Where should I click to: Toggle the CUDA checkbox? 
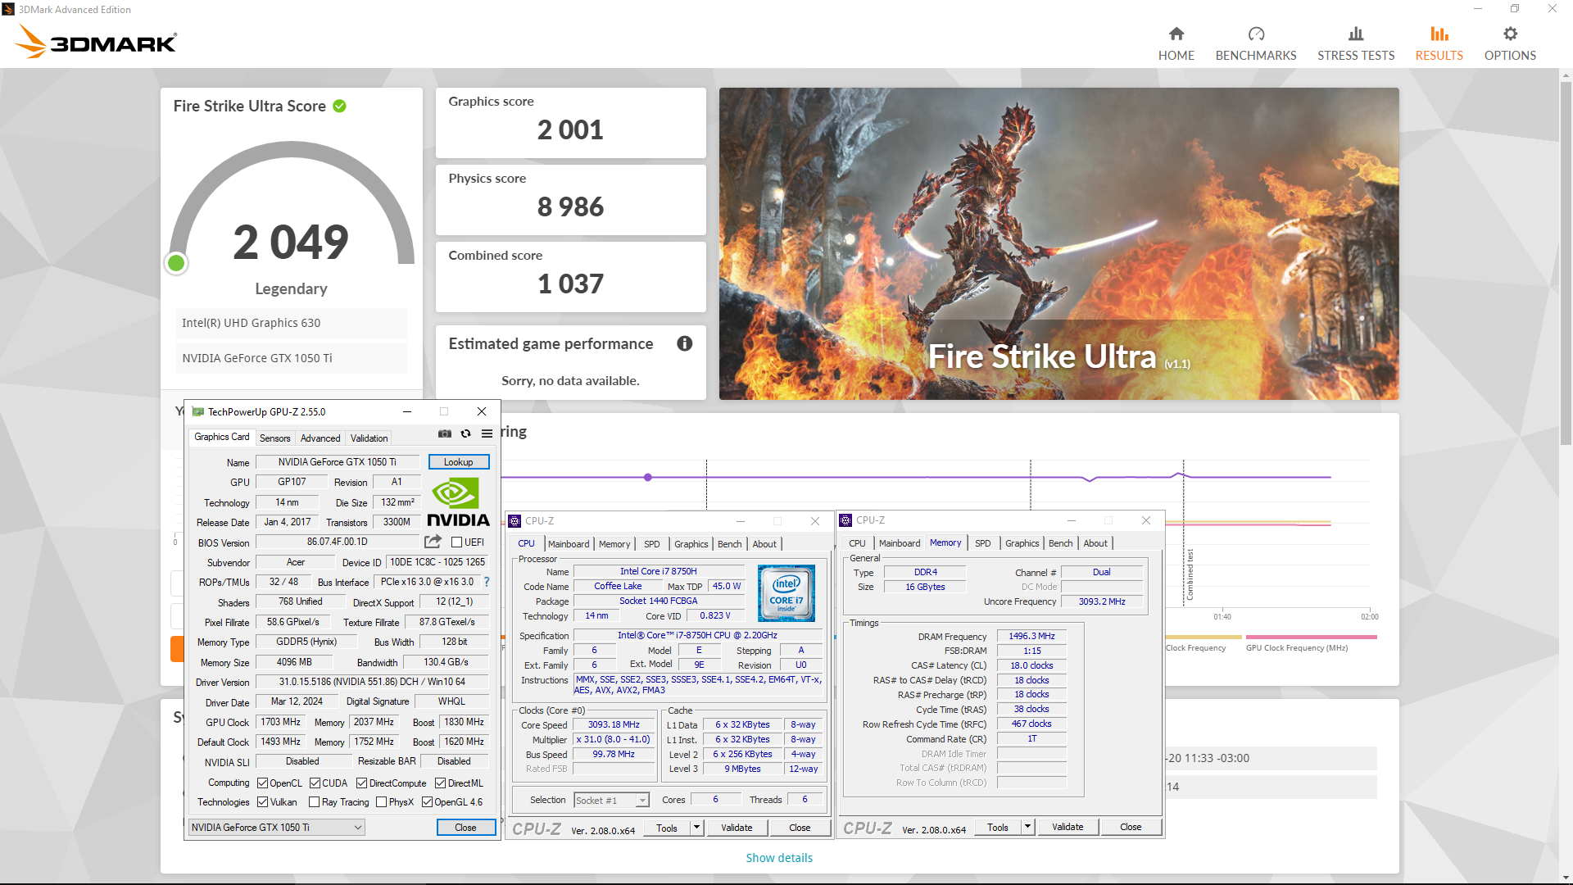(x=315, y=783)
